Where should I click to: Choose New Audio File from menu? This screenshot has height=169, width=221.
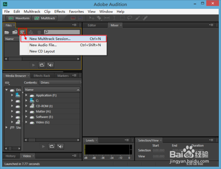(63, 45)
